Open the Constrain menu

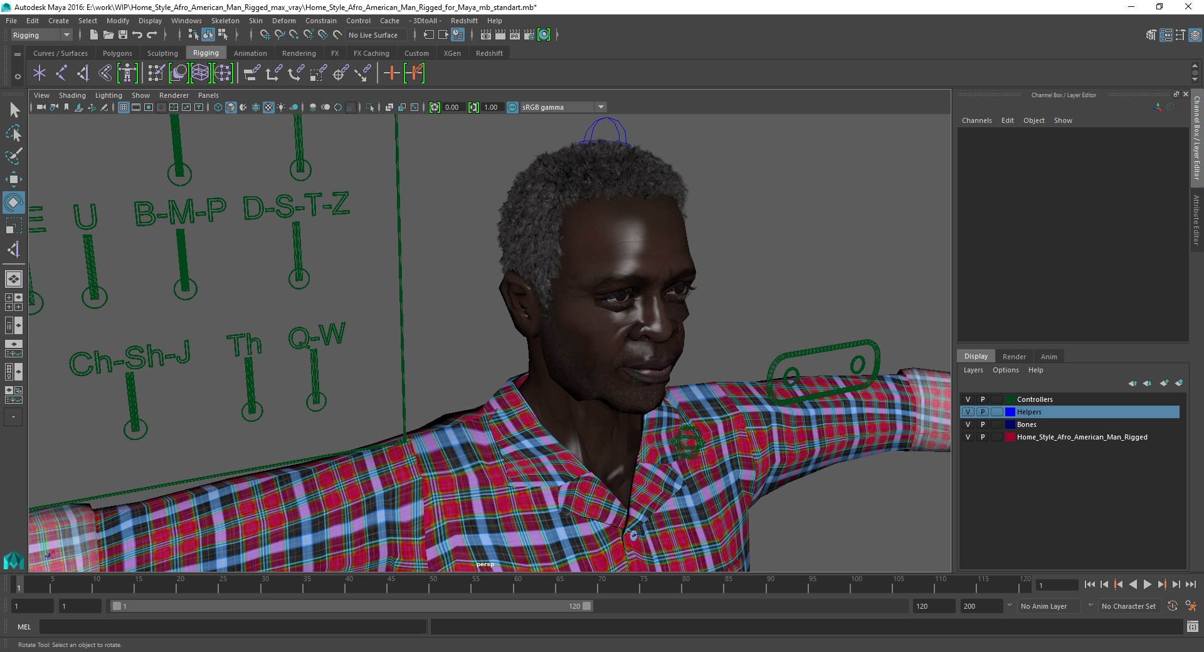pos(320,21)
